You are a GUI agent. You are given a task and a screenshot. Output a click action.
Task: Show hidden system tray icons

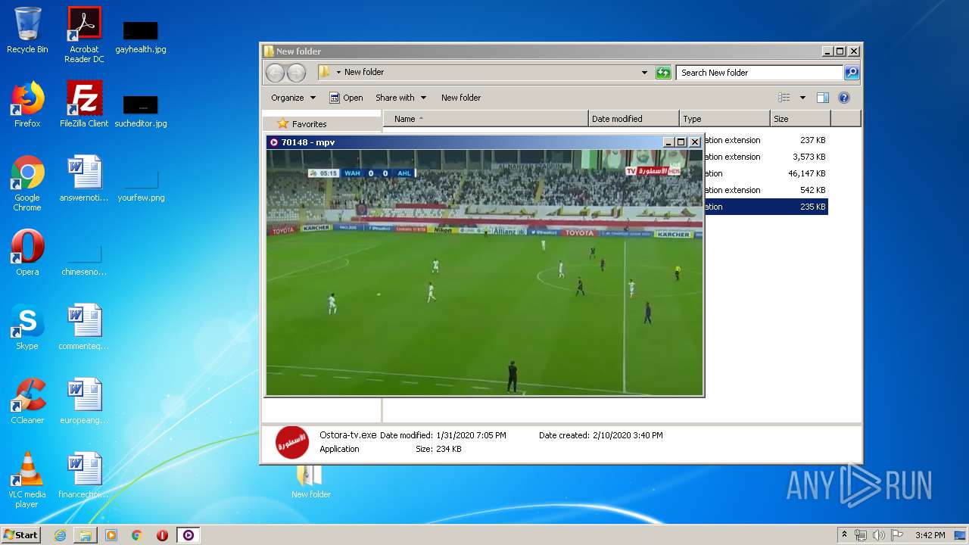[845, 535]
